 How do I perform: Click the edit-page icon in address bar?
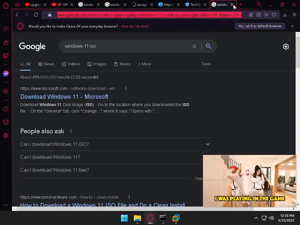[x=251, y=15]
